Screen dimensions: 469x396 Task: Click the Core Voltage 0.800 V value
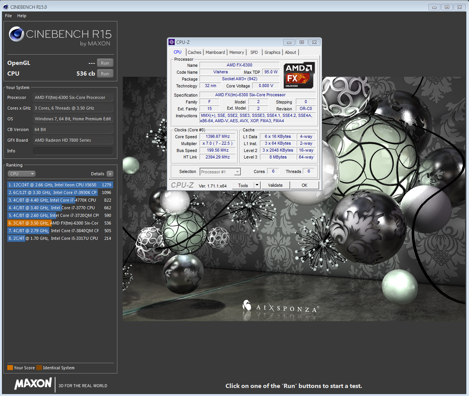[x=266, y=86]
